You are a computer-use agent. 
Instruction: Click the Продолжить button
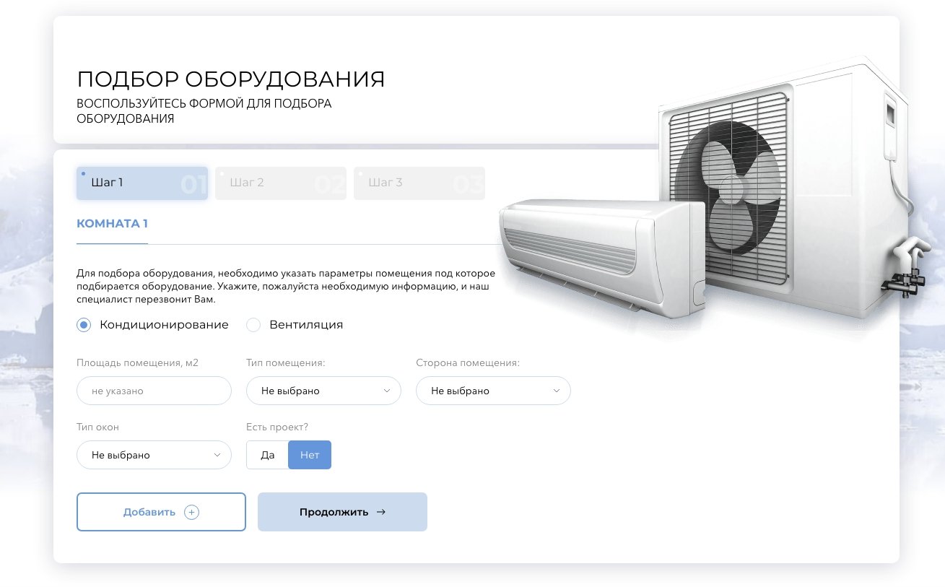[342, 512]
